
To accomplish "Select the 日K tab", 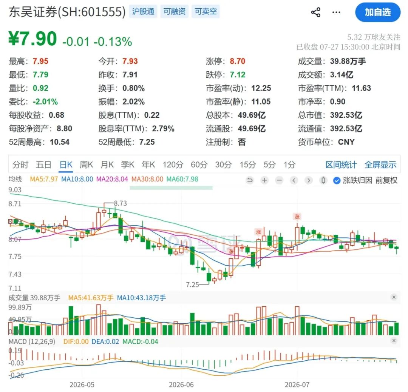I will (66, 164).
